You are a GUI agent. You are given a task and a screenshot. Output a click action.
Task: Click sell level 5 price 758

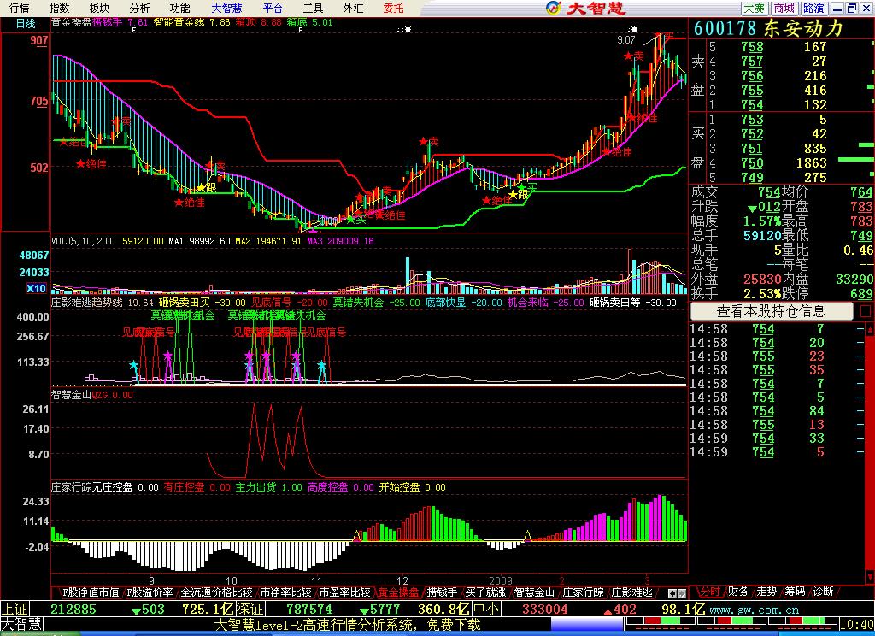(x=752, y=47)
